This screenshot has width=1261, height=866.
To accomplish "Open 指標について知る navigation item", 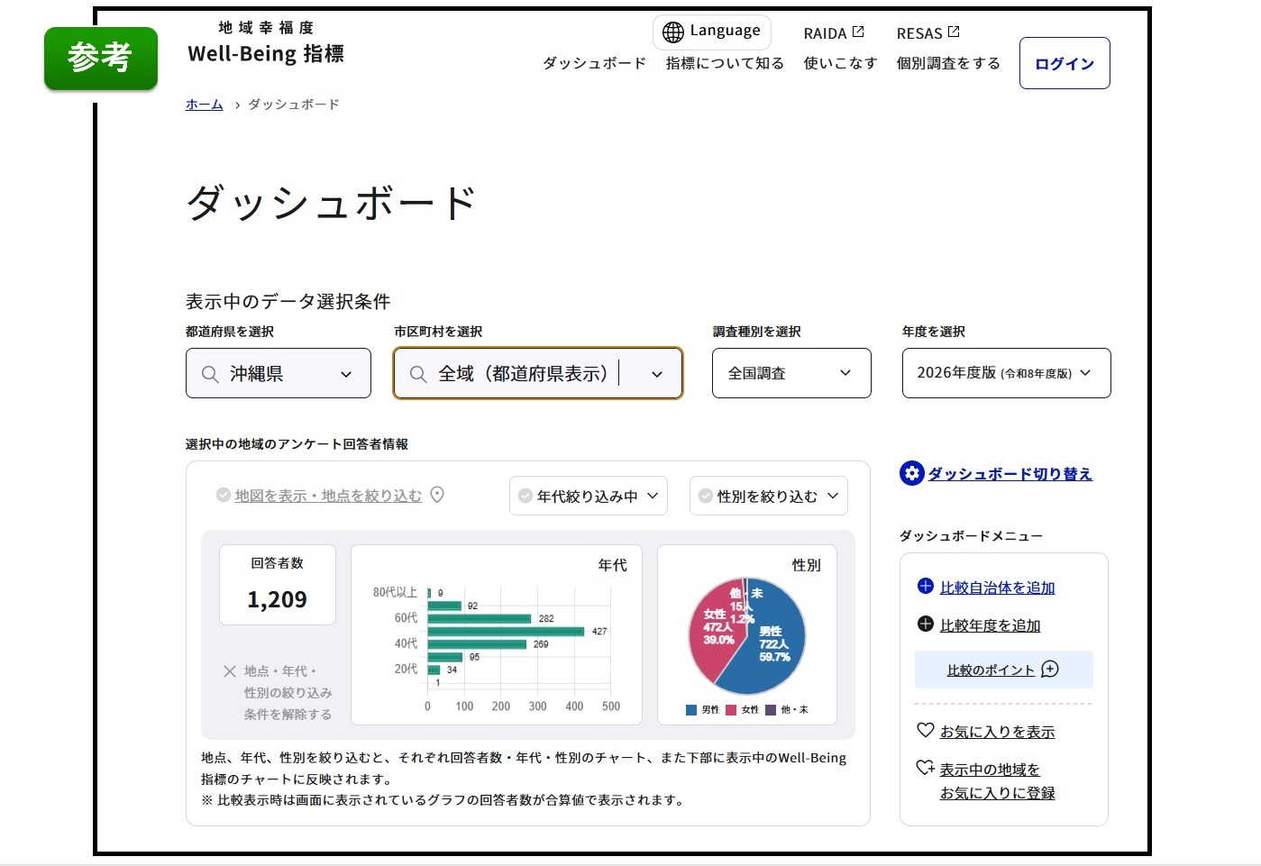I will click(725, 63).
